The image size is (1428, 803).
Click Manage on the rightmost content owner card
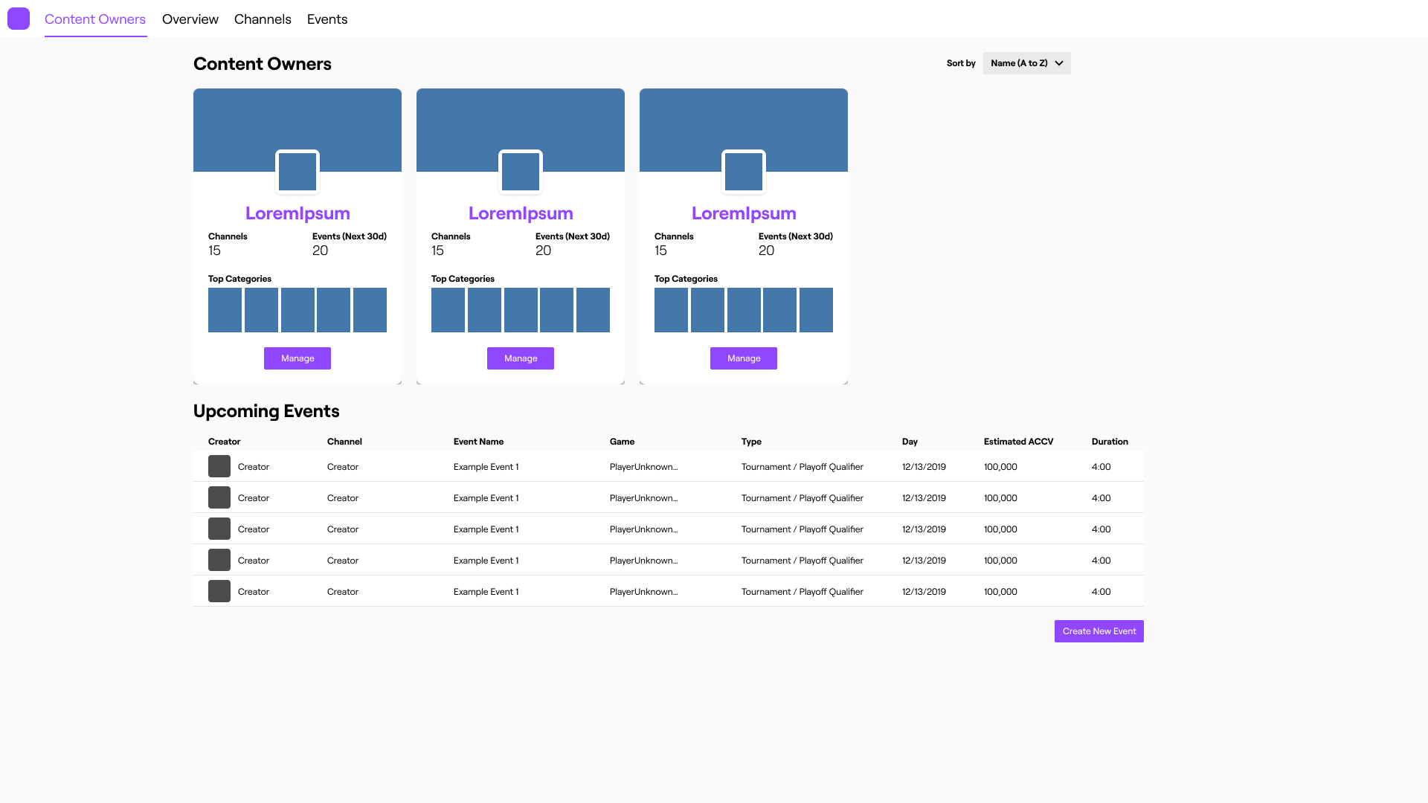click(x=743, y=358)
